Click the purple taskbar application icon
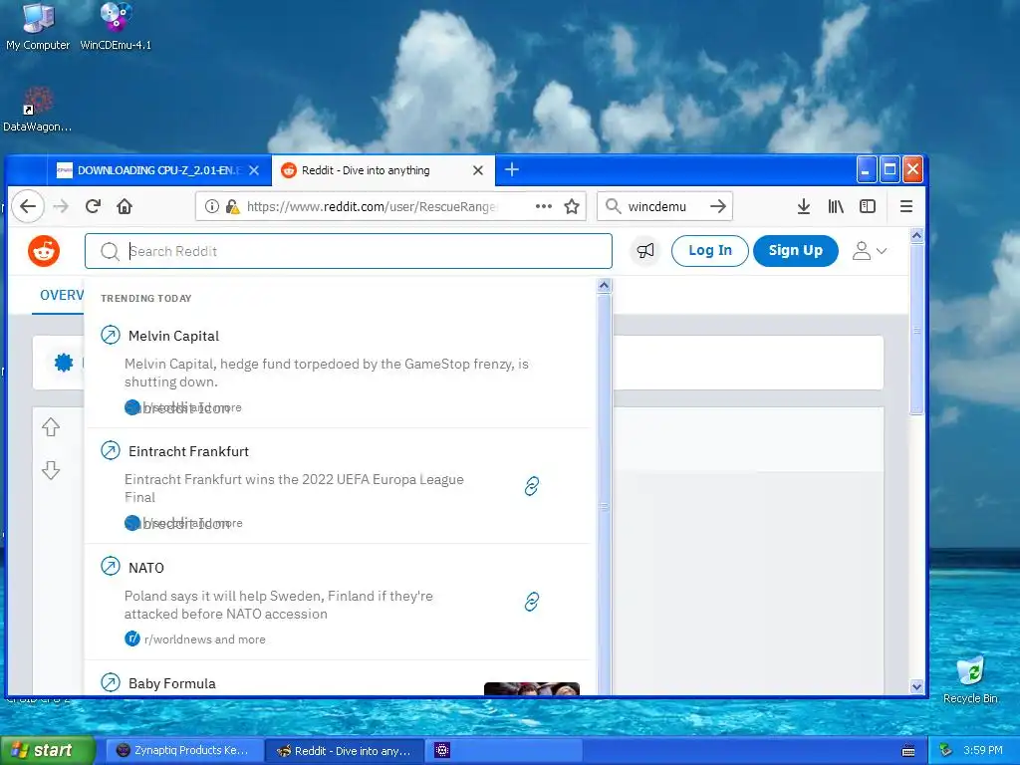Screen dimensions: 1020x765 click(442, 750)
